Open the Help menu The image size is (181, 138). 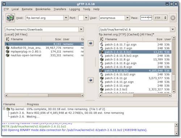click(x=96, y=9)
